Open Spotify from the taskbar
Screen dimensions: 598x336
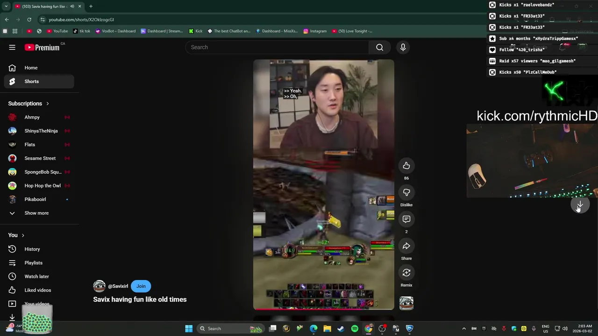point(355,329)
